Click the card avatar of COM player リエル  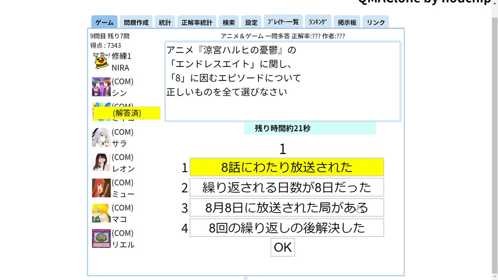tap(101, 239)
